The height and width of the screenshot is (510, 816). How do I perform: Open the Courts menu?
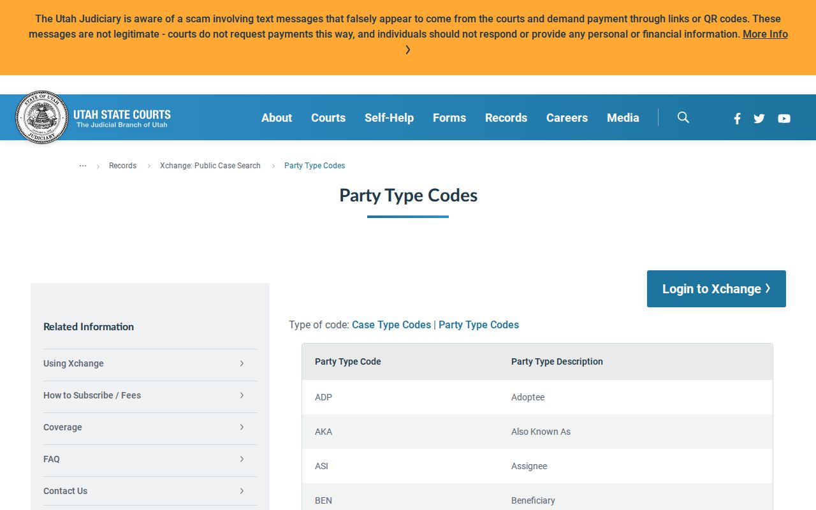[328, 118]
